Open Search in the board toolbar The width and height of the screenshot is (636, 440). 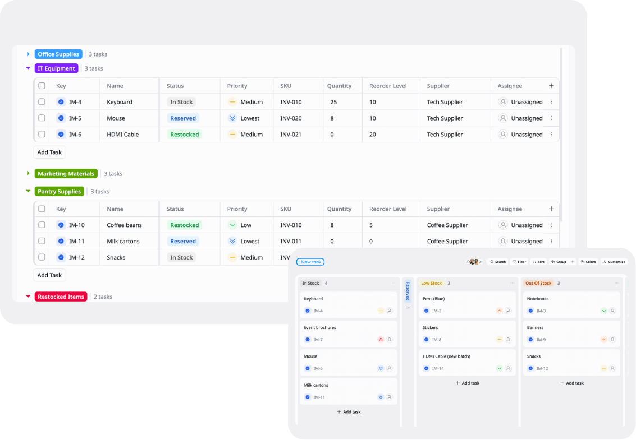[498, 262]
